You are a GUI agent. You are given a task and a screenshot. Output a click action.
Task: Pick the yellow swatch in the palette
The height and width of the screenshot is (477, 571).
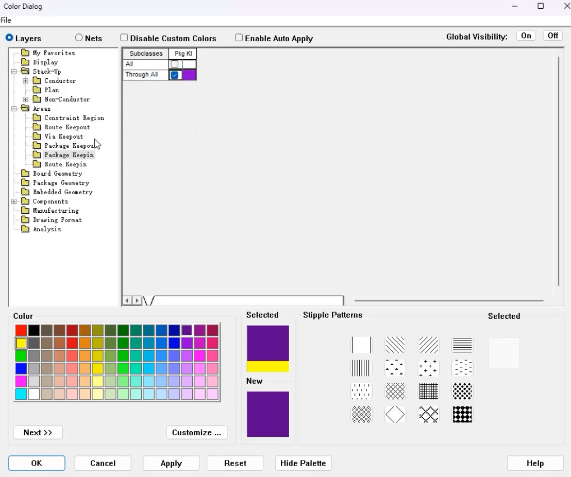pyautogui.click(x=21, y=343)
